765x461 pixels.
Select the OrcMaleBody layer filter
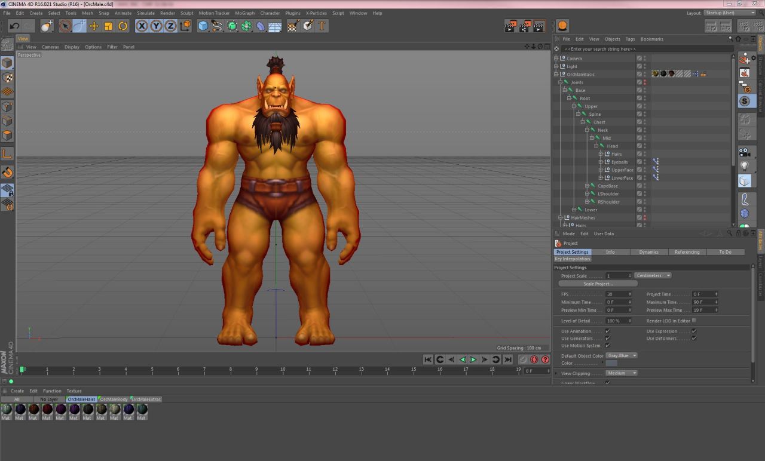pos(114,399)
